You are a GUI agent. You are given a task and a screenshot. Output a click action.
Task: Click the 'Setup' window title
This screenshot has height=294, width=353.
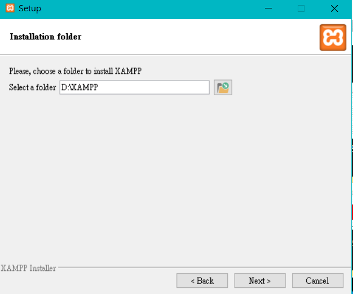tap(30, 9)
